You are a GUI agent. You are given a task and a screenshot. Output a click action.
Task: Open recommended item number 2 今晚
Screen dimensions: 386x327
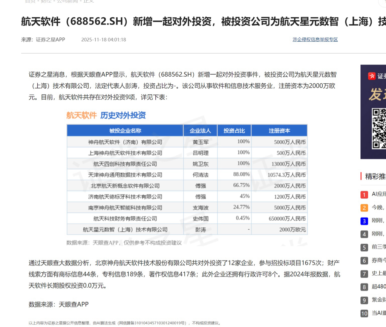pos(378,207)
